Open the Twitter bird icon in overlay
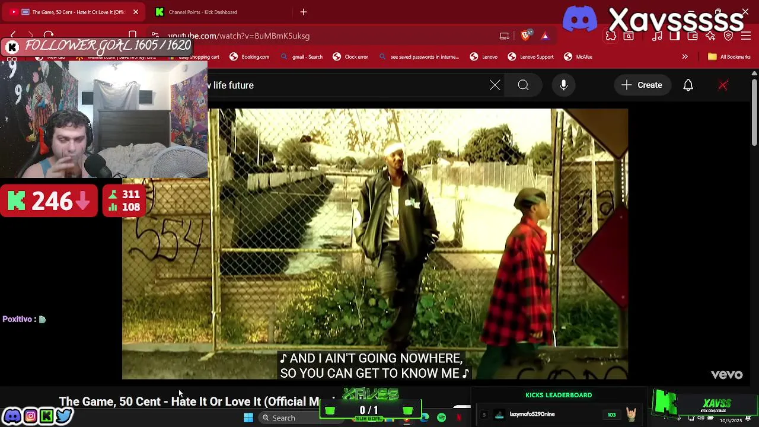The width and height of the screenshot is (759, 427). tap(64, 416)
